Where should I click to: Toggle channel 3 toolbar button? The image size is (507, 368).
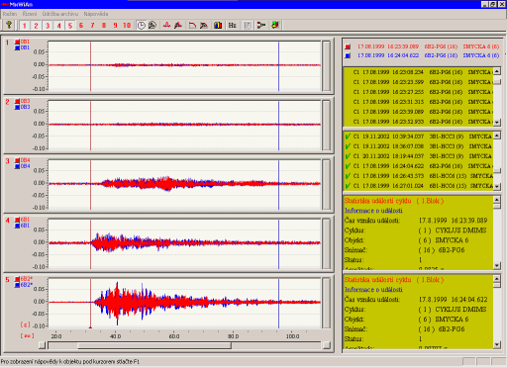click(48, 26)
